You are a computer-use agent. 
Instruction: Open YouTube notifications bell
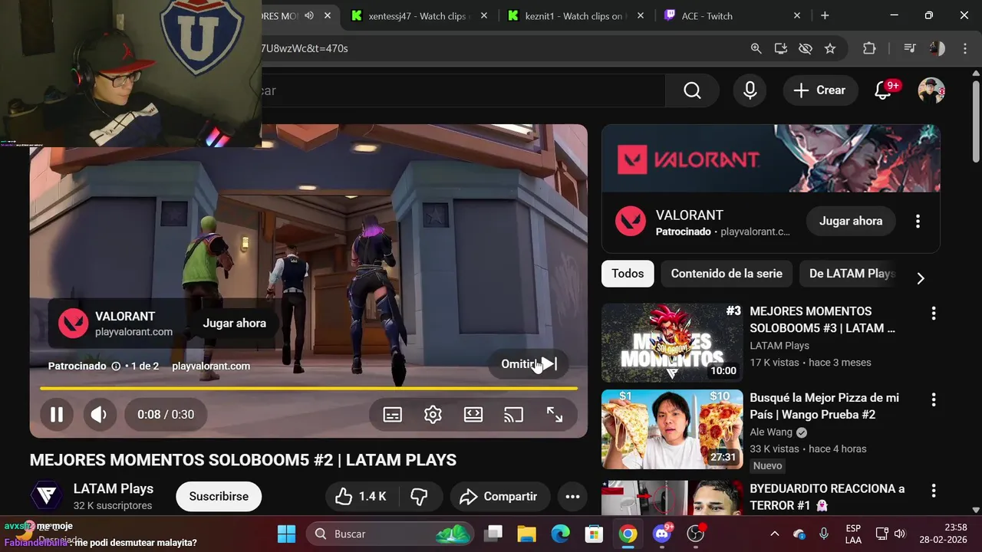pos(883,90)
